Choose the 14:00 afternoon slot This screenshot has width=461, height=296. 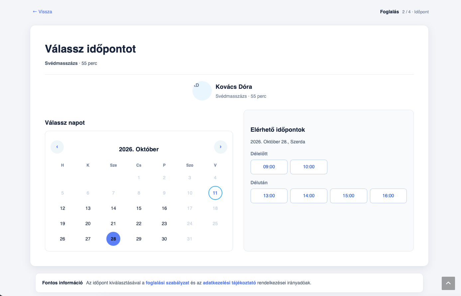coord(309,196)
